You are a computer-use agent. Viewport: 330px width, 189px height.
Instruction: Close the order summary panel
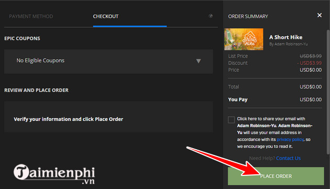click(x=320, y=15)
